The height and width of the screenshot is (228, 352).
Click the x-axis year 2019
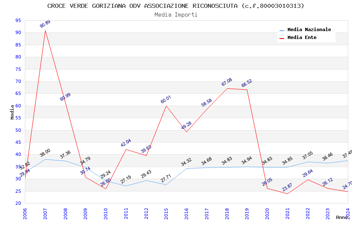click(247, 213)
